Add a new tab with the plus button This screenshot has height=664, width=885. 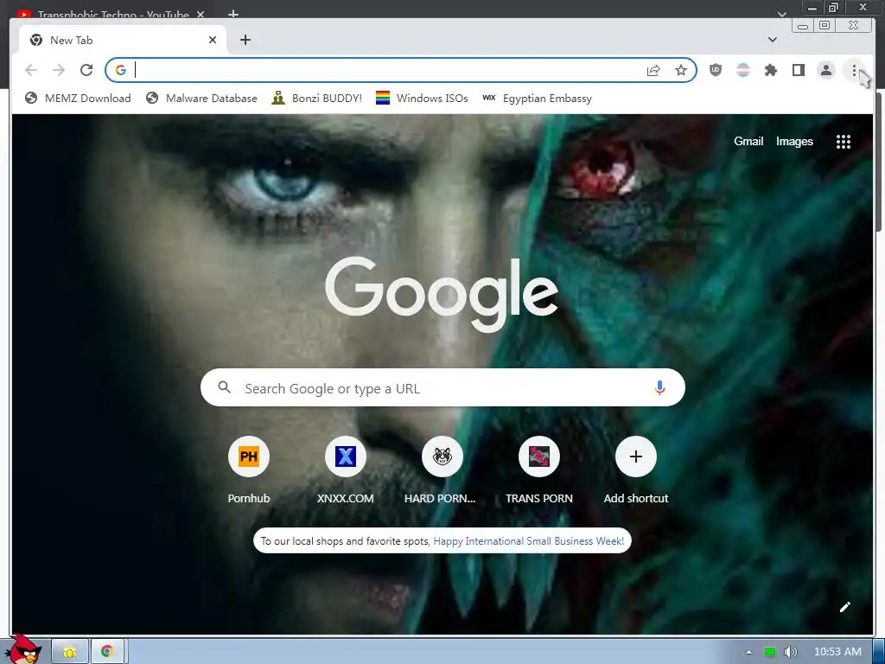[x=245, y=40]
